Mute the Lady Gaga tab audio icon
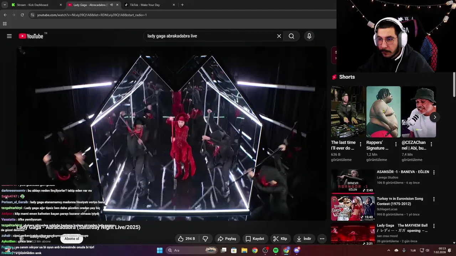The width and height of the screenshot is (456, 256). pos(112,5)
